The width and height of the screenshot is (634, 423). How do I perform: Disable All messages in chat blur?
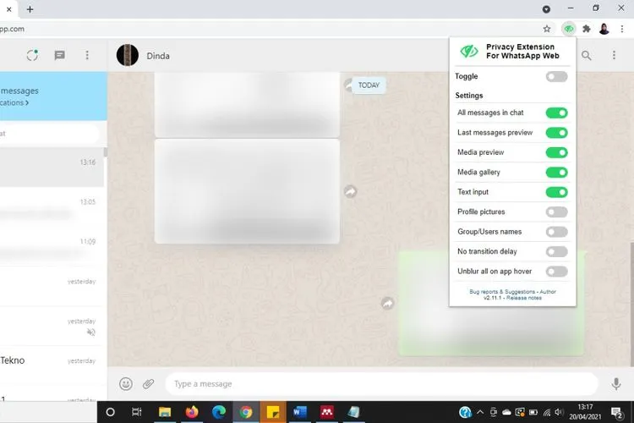point(556,113)
